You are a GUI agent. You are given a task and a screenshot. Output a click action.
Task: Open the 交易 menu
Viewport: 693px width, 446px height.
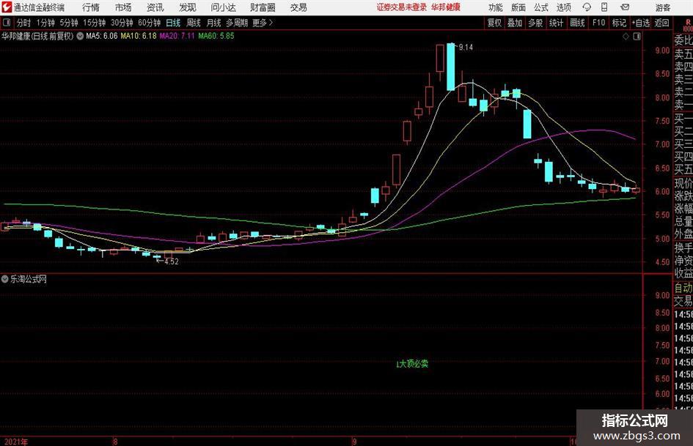298,7
